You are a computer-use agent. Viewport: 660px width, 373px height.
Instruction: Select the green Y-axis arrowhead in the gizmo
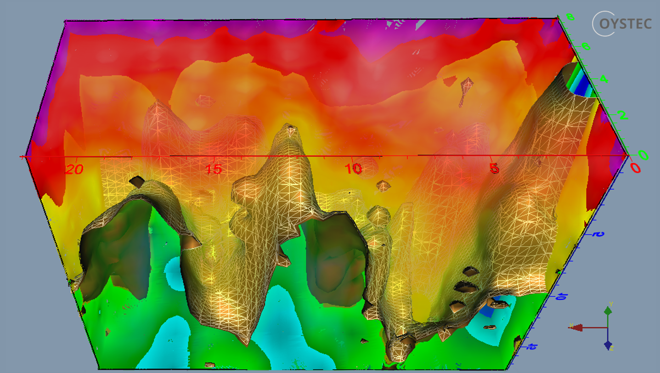608,311
